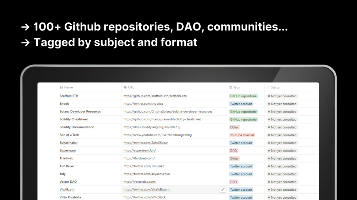Click Twitter account tag in Toly row
This screenshot has width=357, height=200.
click(x=241, y=174)
